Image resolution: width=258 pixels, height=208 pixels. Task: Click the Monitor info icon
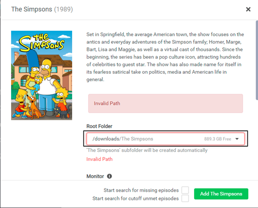[109, 176]
